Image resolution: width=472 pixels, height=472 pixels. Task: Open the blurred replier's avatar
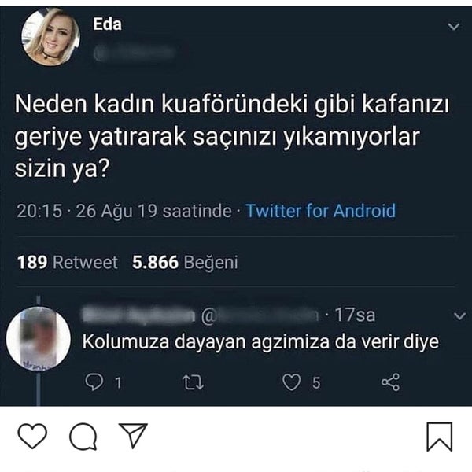(x=39, y=339)
